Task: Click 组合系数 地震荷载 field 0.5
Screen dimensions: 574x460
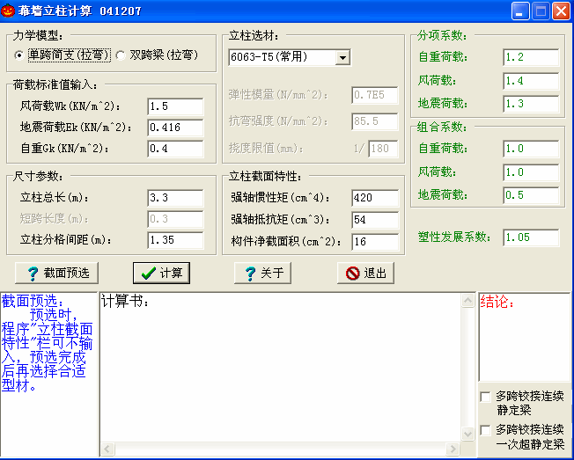Action: (x=531, y=195)
